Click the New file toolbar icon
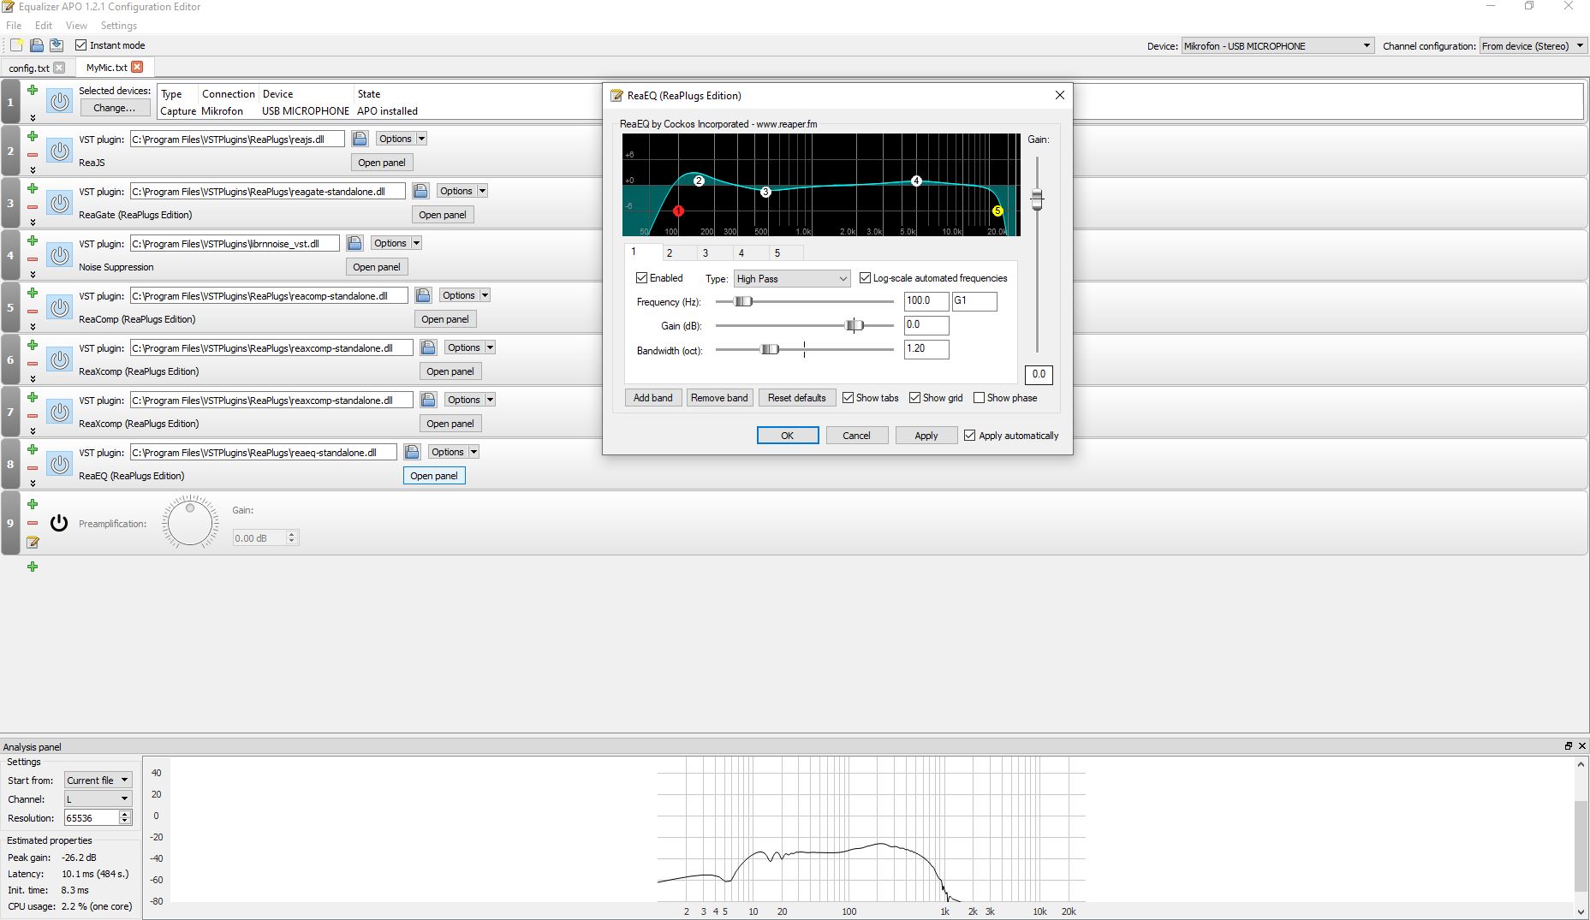The width and height of the screenshot is (1590, 920). point(16,45)
